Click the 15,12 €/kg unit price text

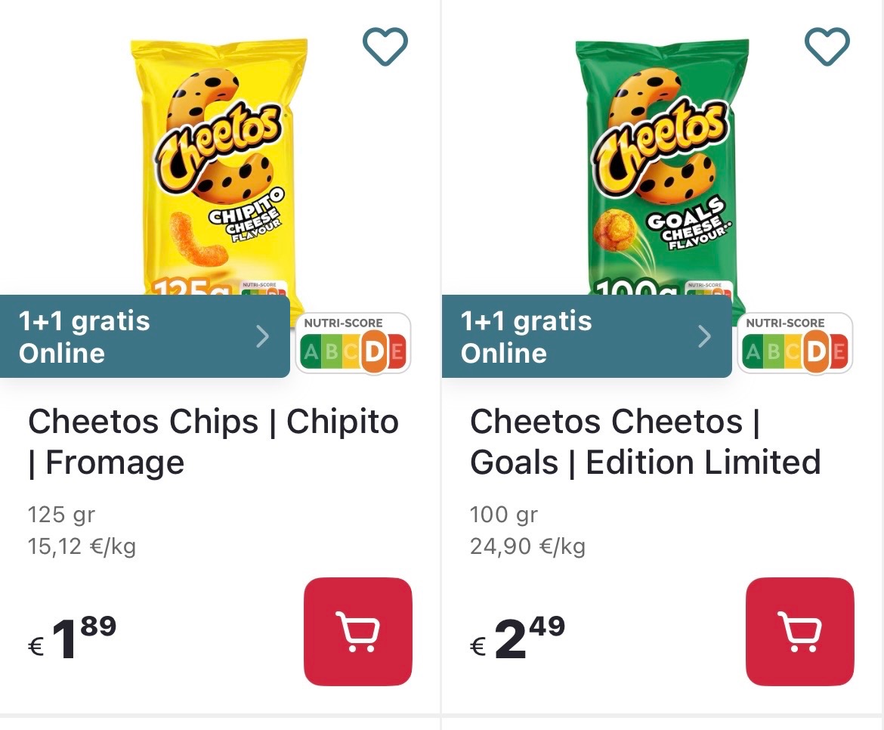(82, 546)
